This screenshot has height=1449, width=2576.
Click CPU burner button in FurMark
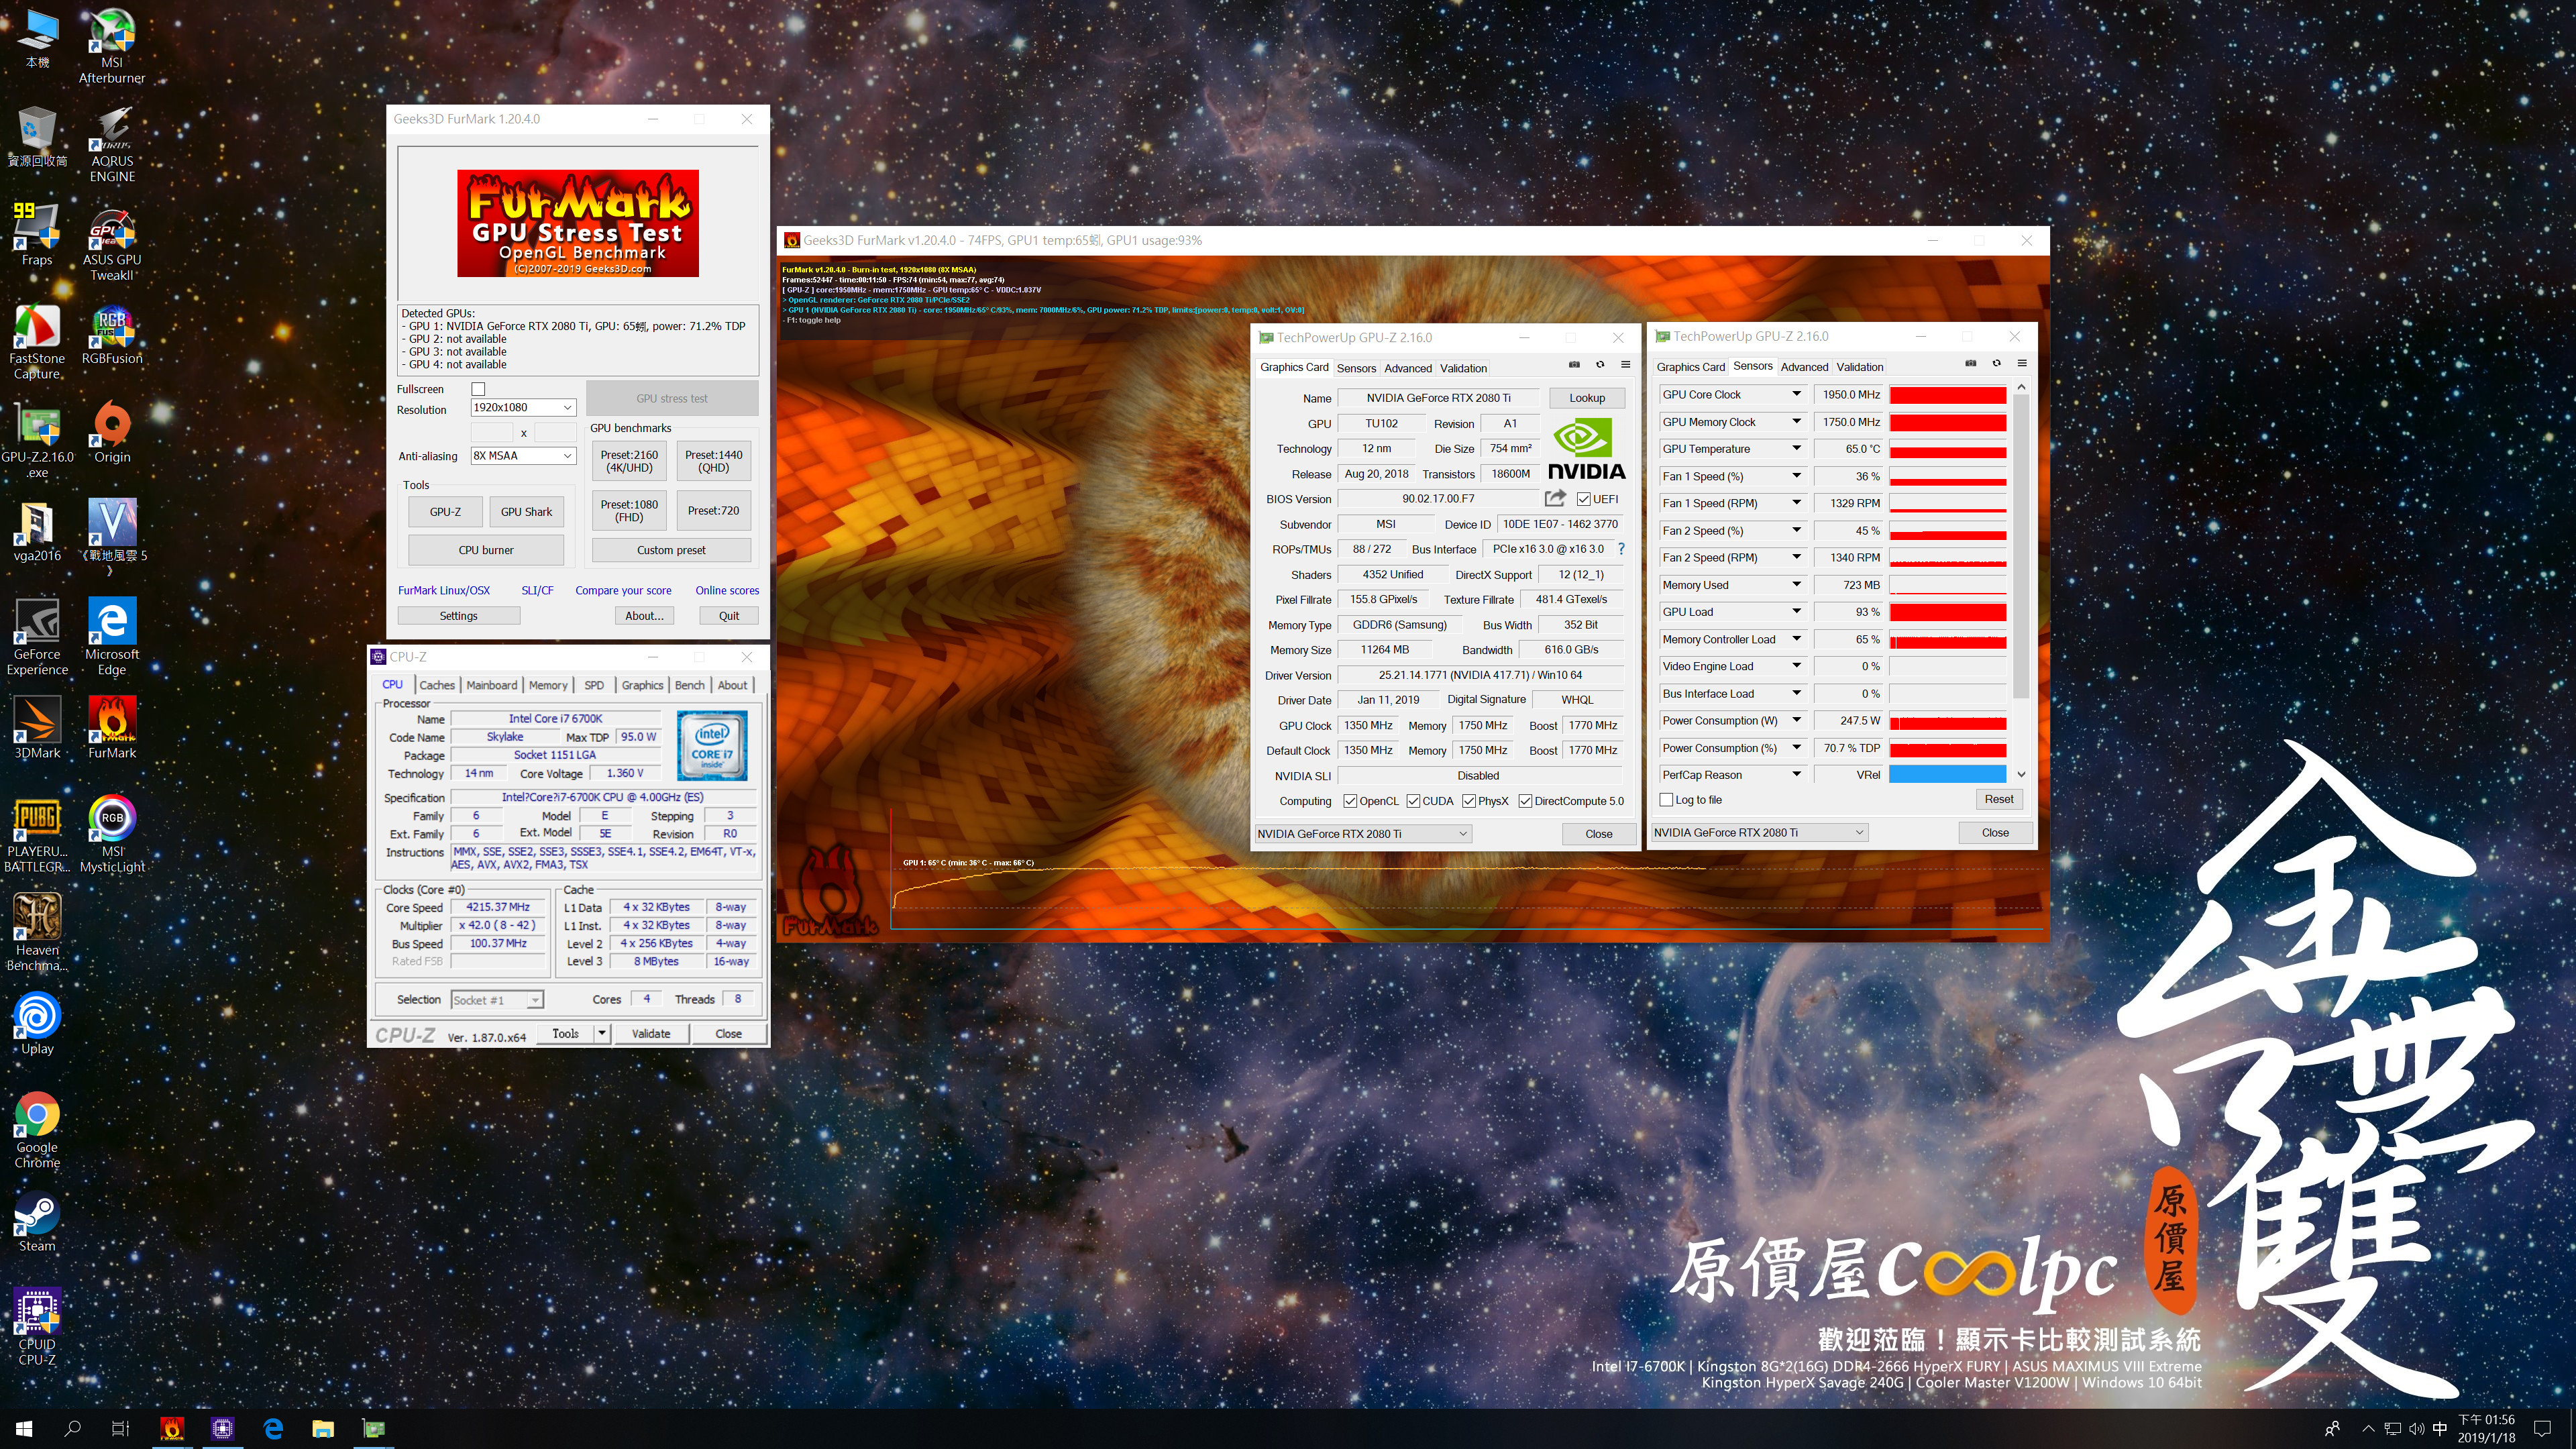pyautogui.click(x=486, y=550)
